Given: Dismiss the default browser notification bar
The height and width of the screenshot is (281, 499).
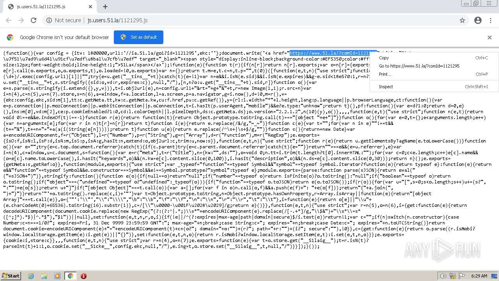Looking at the screenshot, I should (x=489, y=37).
